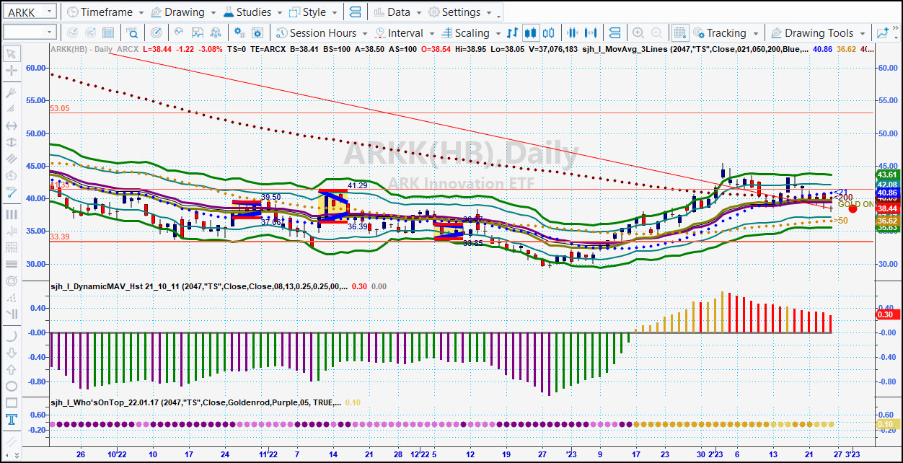Click the framed gear customize icon
Viewport: 903px width, 463px height.
click(258, 32)
